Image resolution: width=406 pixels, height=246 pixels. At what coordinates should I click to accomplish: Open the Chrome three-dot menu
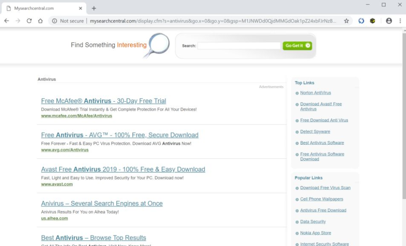pyautogui.click(x=400, y=21)
